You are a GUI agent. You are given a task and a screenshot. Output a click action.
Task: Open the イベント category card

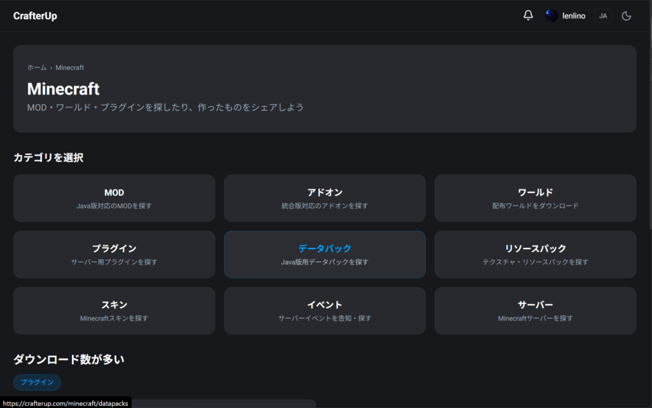pyautogui.click(x=325, y=310)
